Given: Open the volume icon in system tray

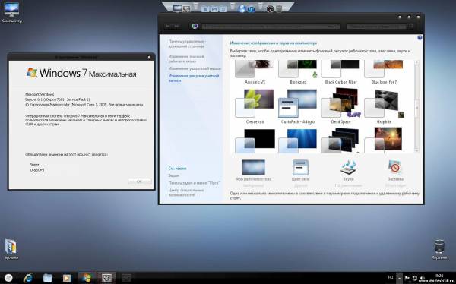Looking at the screenshot, I should tap(423, 279).
